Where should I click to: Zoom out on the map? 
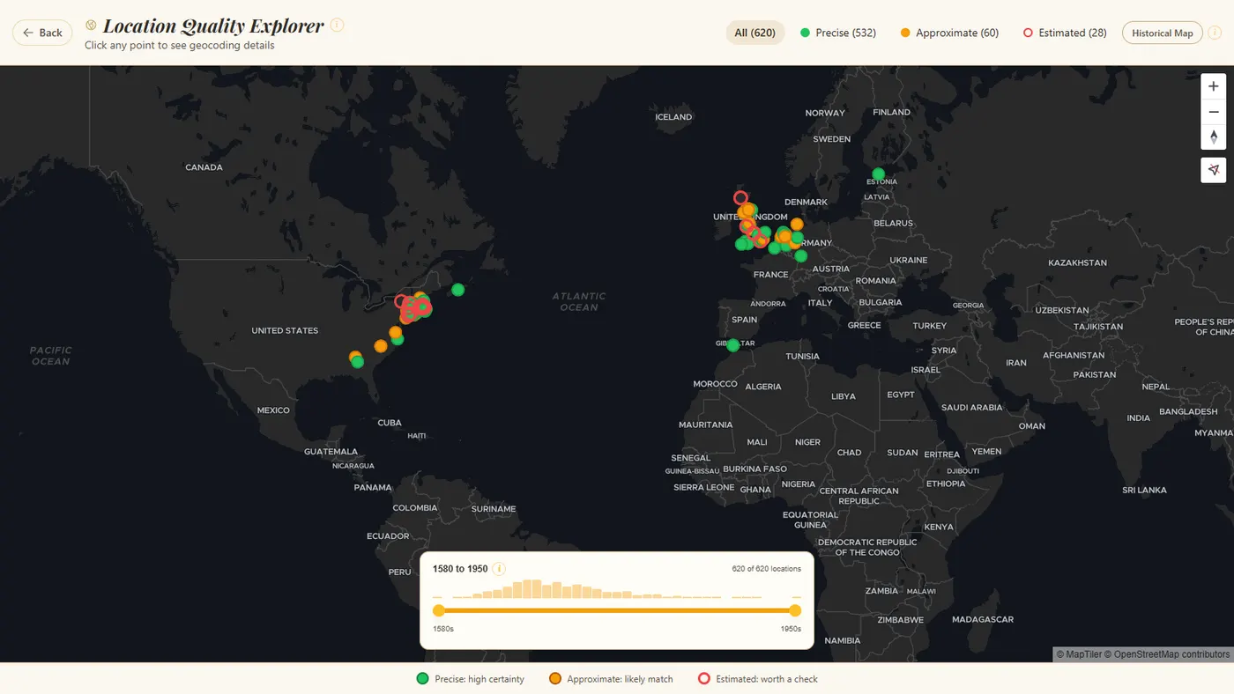coord(1214,112)
